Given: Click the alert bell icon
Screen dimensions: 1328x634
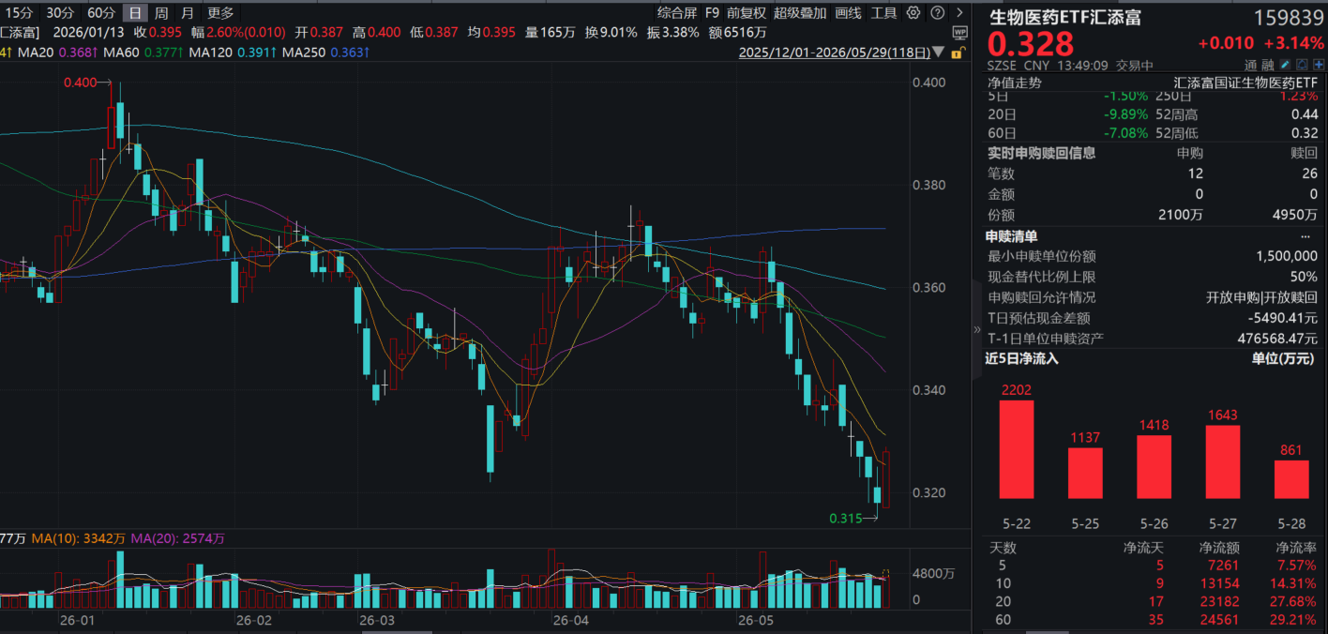Looking at the screenshot, I should click(1302, 65).
